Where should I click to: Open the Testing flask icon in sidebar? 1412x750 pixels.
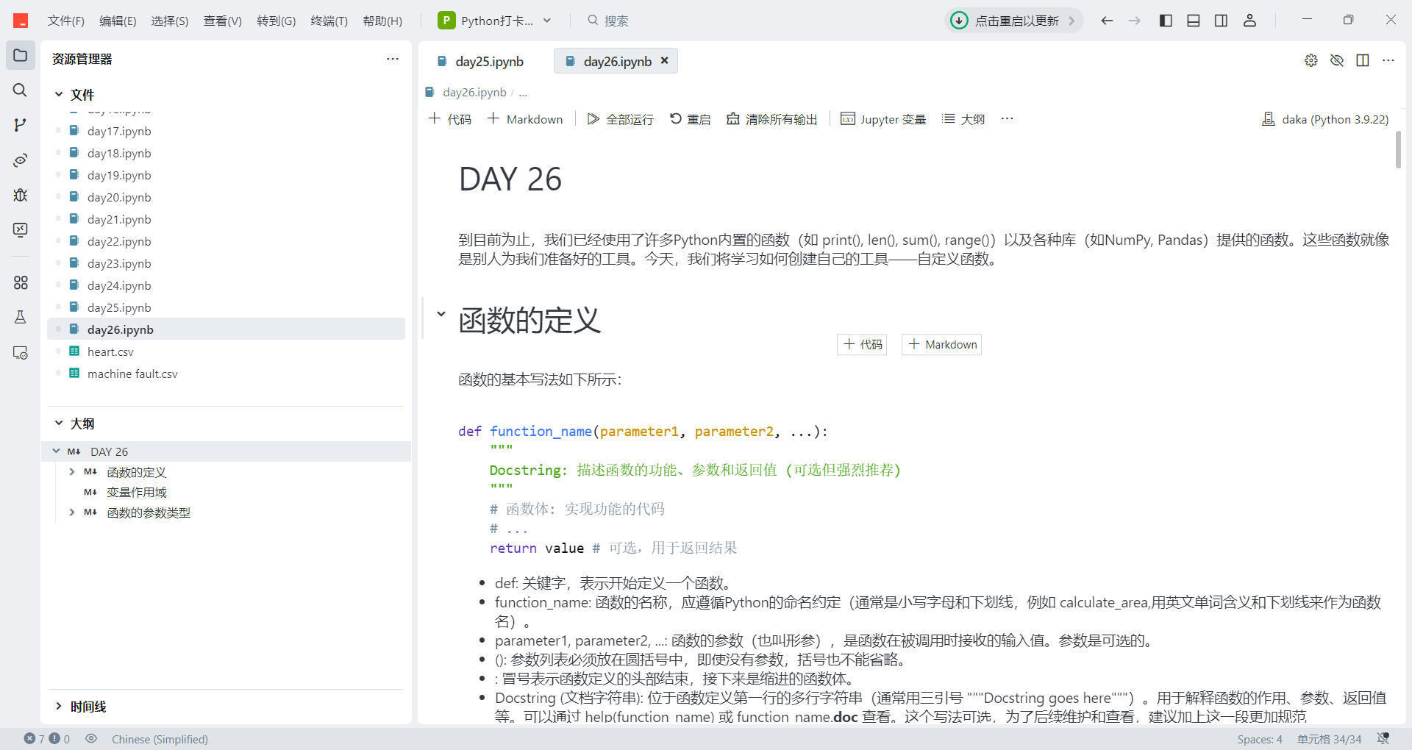pyautogui.click(x=20, y=317)
